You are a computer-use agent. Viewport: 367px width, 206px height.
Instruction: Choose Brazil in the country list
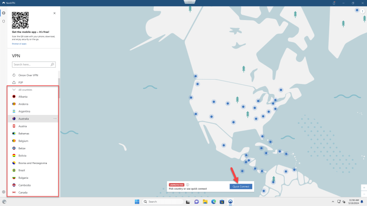(x=22, y=170)
